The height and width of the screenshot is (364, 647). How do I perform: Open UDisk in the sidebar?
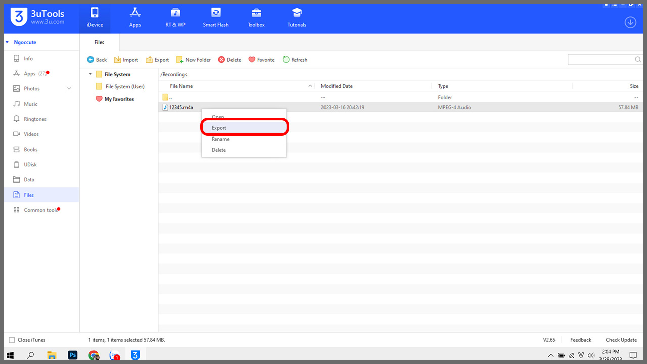(x=30, y=165)
